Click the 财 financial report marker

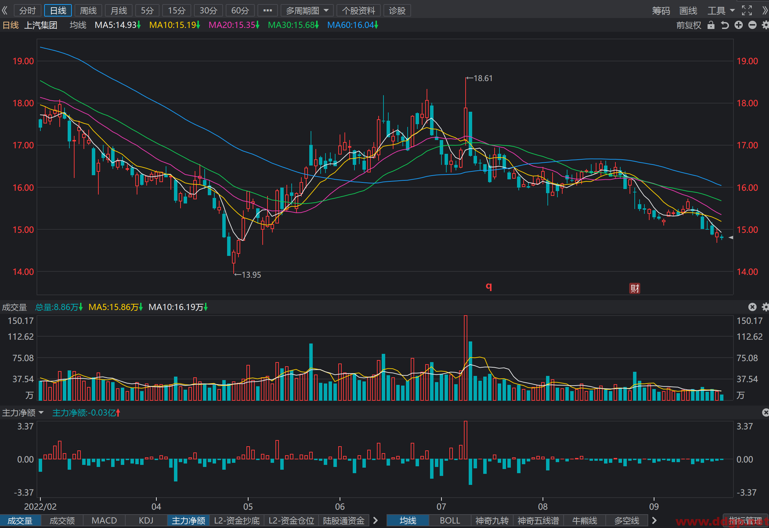[x=634, y=288]
